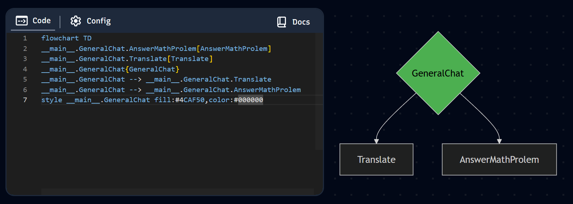
Task: Click the Translate node box
Action: (376, 160)
